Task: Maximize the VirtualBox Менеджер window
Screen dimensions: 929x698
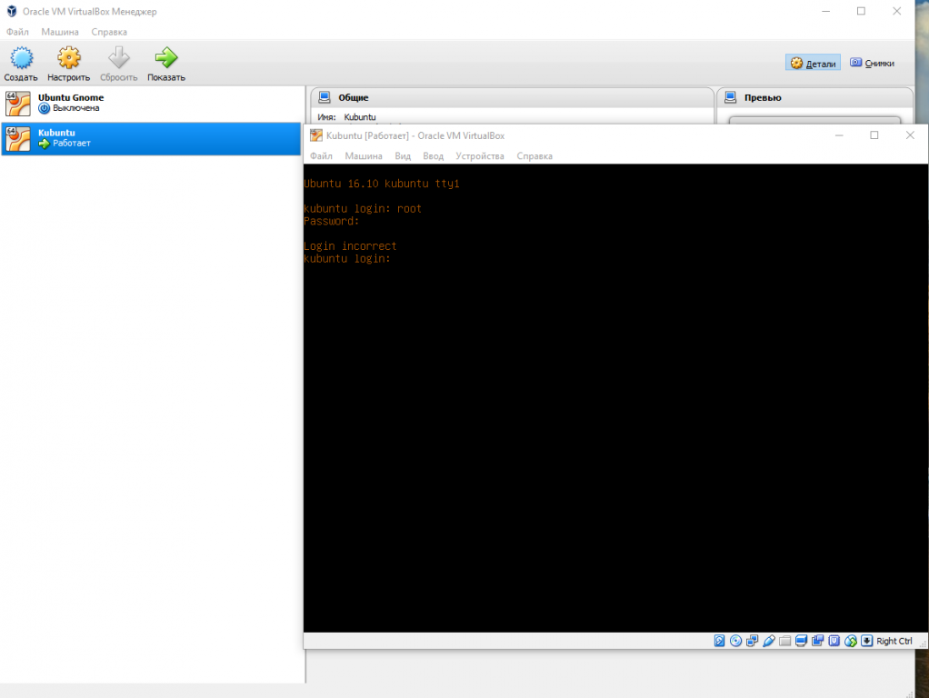Action: [x=861, y=11]
